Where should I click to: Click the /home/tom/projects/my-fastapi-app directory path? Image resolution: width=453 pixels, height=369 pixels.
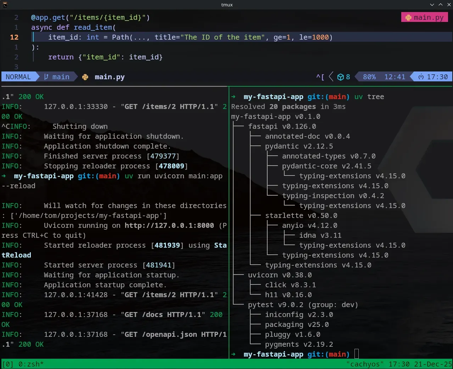click(89, 215)
